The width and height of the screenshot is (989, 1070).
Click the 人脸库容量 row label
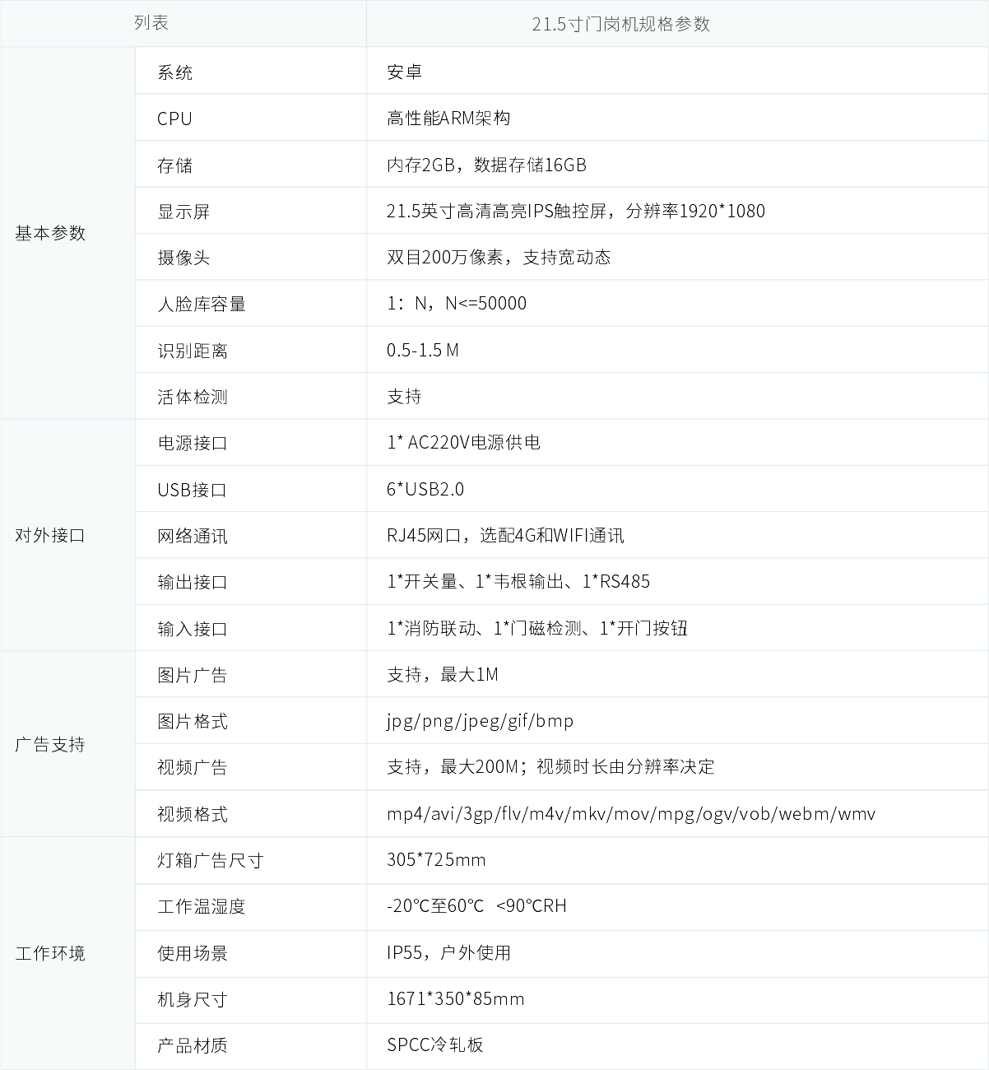[202, 304]
